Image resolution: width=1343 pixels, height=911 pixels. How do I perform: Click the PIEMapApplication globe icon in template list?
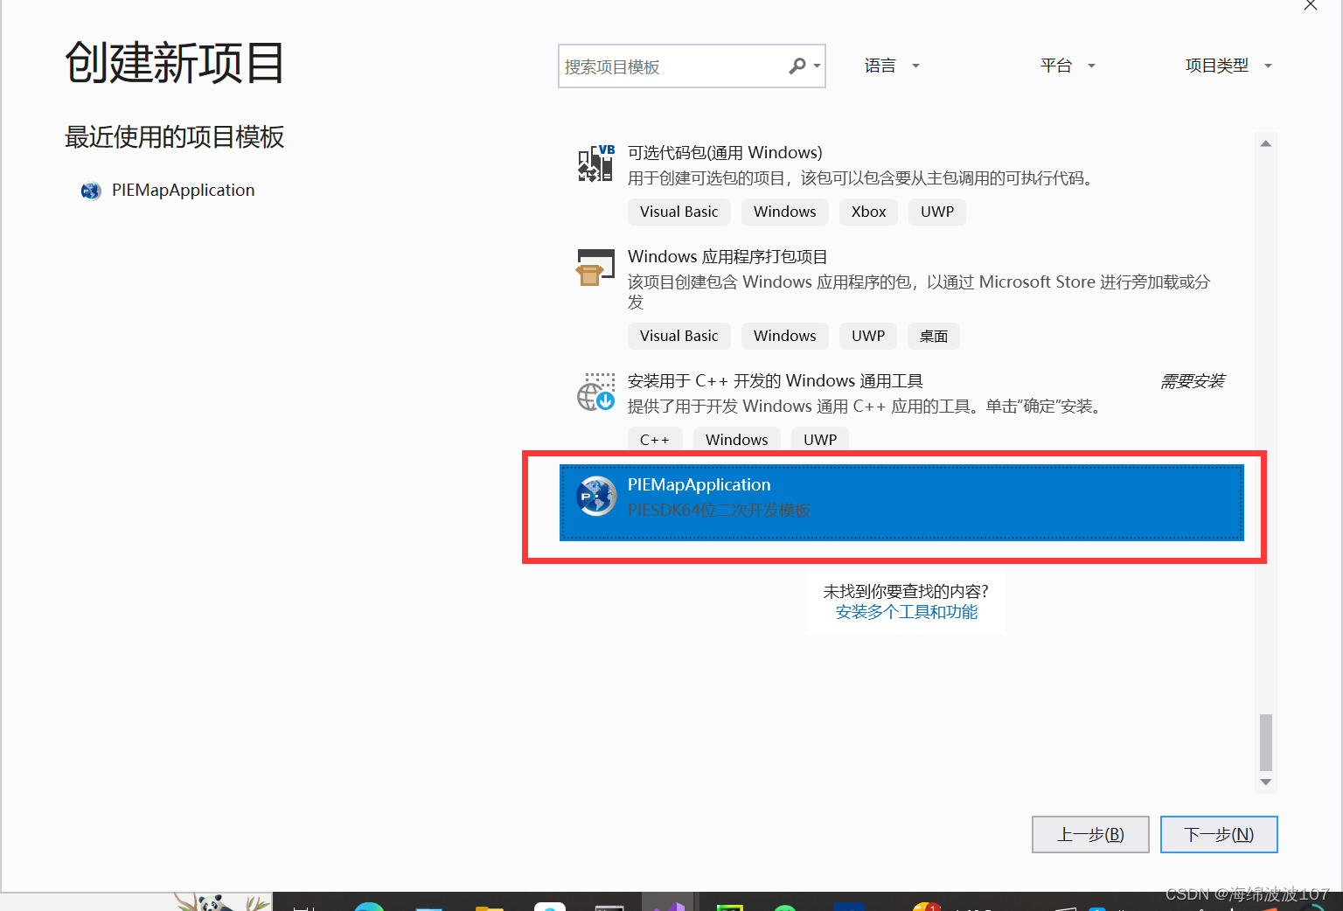coord(596,497)
